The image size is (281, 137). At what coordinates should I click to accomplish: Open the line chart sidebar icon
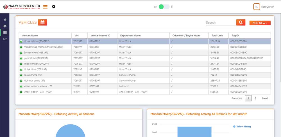(x=5, y=39)
